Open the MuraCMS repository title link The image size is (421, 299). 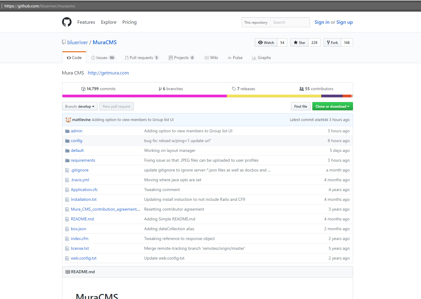(105, 42)
